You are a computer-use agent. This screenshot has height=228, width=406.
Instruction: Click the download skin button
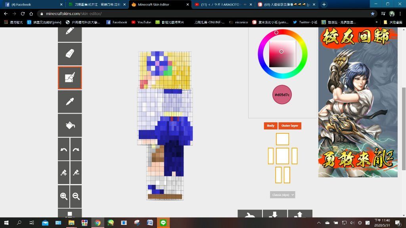pos(275,214)
